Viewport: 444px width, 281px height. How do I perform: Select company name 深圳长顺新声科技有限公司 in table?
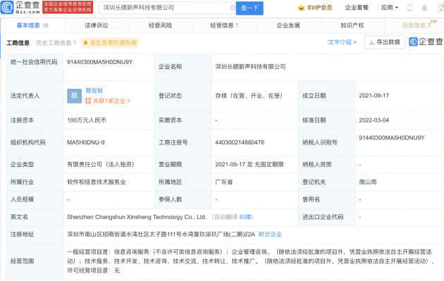(250, 67)
